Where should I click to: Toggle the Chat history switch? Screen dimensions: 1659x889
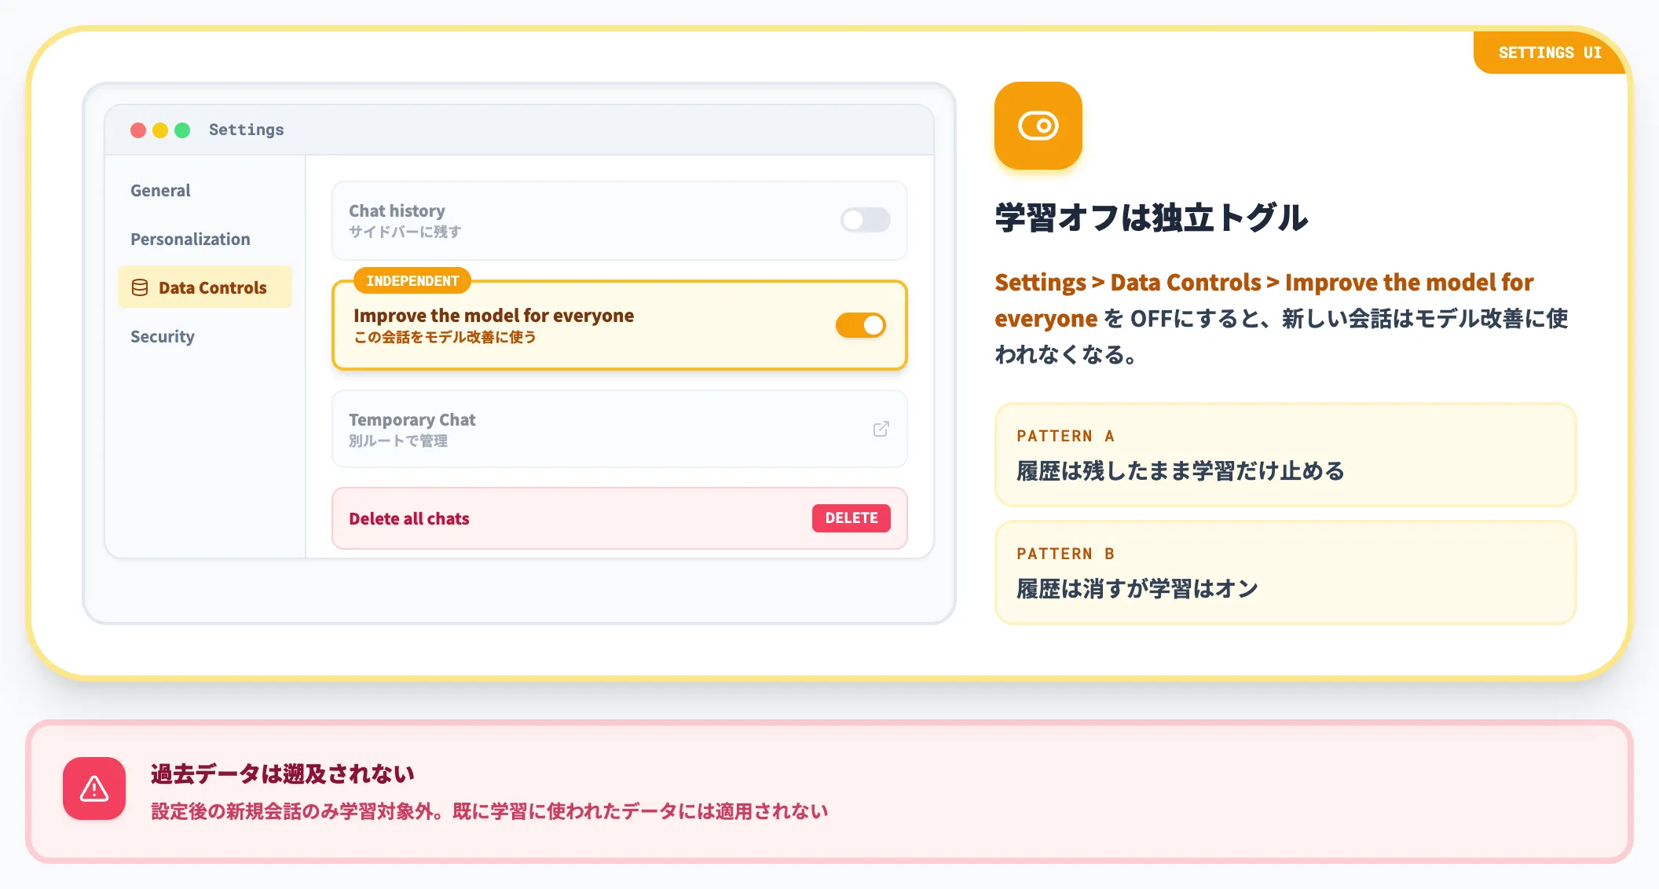[x=865, y=220]
